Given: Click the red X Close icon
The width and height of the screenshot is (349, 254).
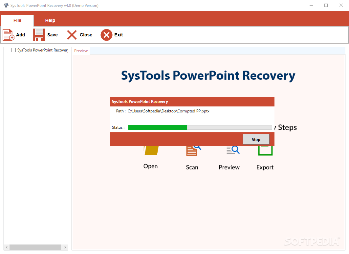Looking at the screenshot, I should click(x=72, y=35).
